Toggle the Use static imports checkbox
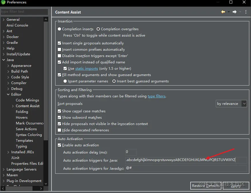The image size is (251, 193). (x=65, y=69)
